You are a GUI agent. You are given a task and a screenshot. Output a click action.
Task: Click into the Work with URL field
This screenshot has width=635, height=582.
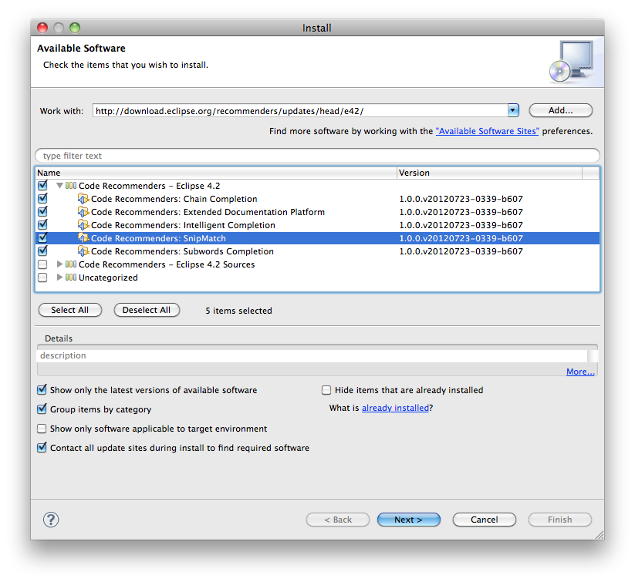coord(300,110)
